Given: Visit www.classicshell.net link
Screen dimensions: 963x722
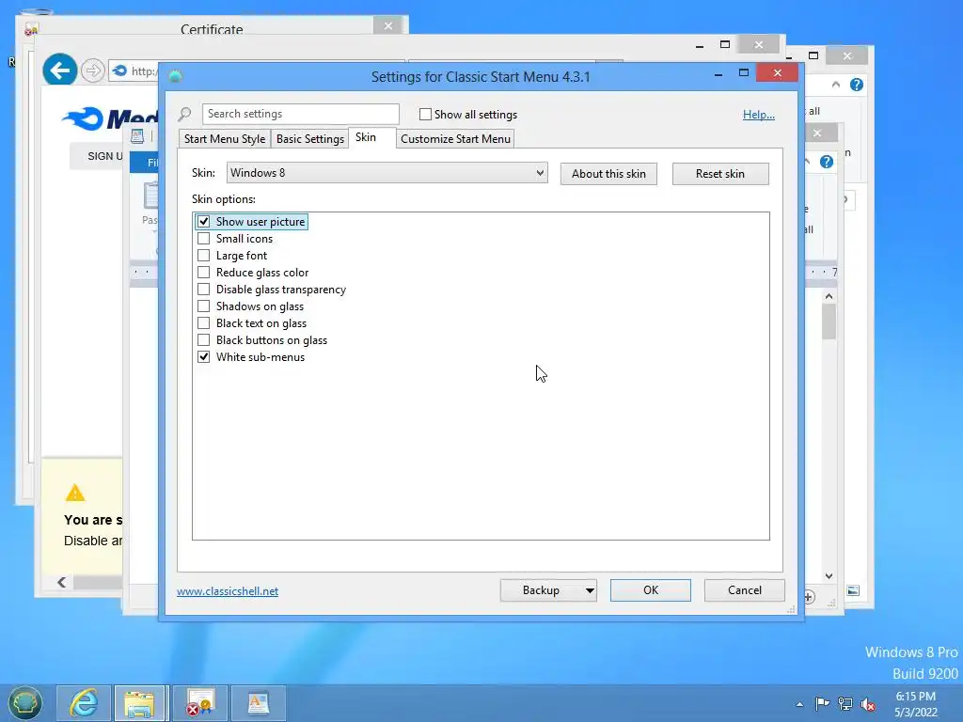Looking at the screenshot, I should 228,591.
